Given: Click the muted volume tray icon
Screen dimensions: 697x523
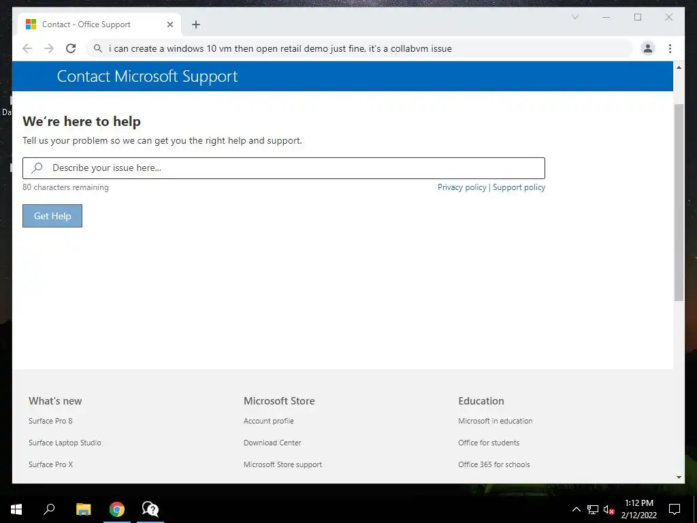Looking at the screenshot, I should [x=609, y=509].
